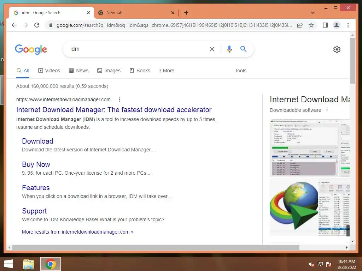
Task: Open 'Internet Download Manager: The fastest download accelerator' result
Action: (x=114, y=110)
